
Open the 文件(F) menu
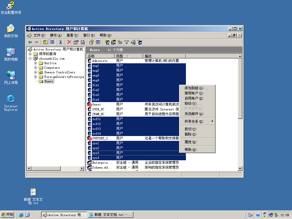point(39,35)
